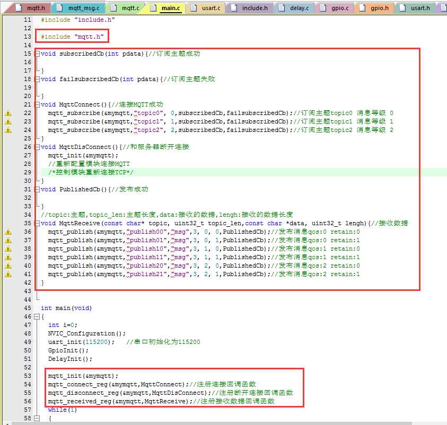Switch to the mqtt.h tab
Screen dimensions: 447x425
coord(32,8)
